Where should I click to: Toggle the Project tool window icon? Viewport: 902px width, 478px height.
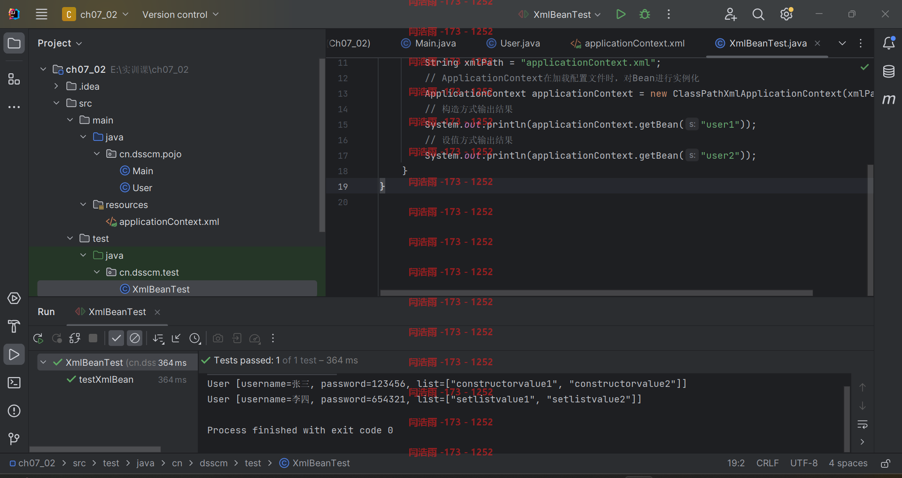click(x=14, y=43)
